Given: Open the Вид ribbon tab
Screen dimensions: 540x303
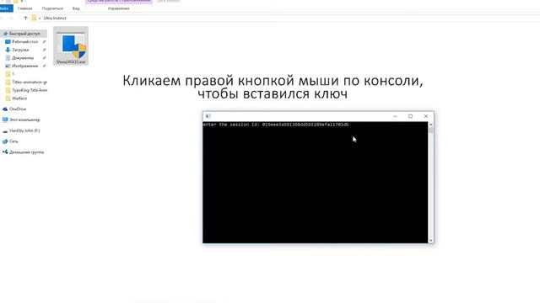Looking at the screenshot, I should 76,8.
